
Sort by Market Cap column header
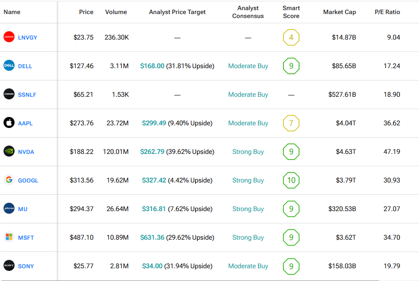click(x=339, y=12)
